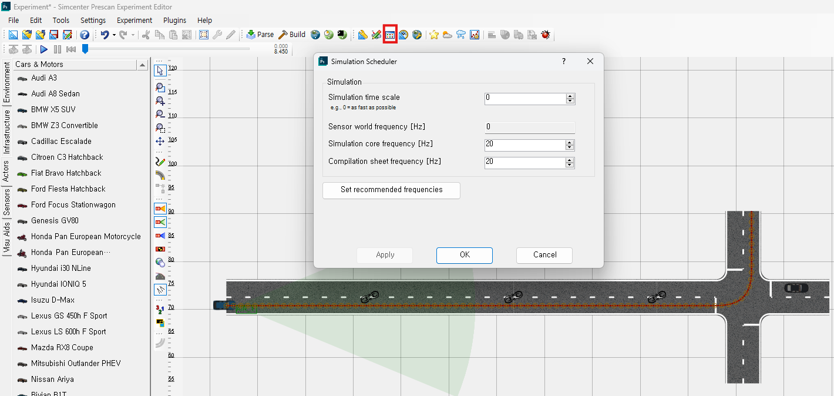Click the wrench settings icon
The width and height of the screenshot is (834, 396).
point(217,35)
